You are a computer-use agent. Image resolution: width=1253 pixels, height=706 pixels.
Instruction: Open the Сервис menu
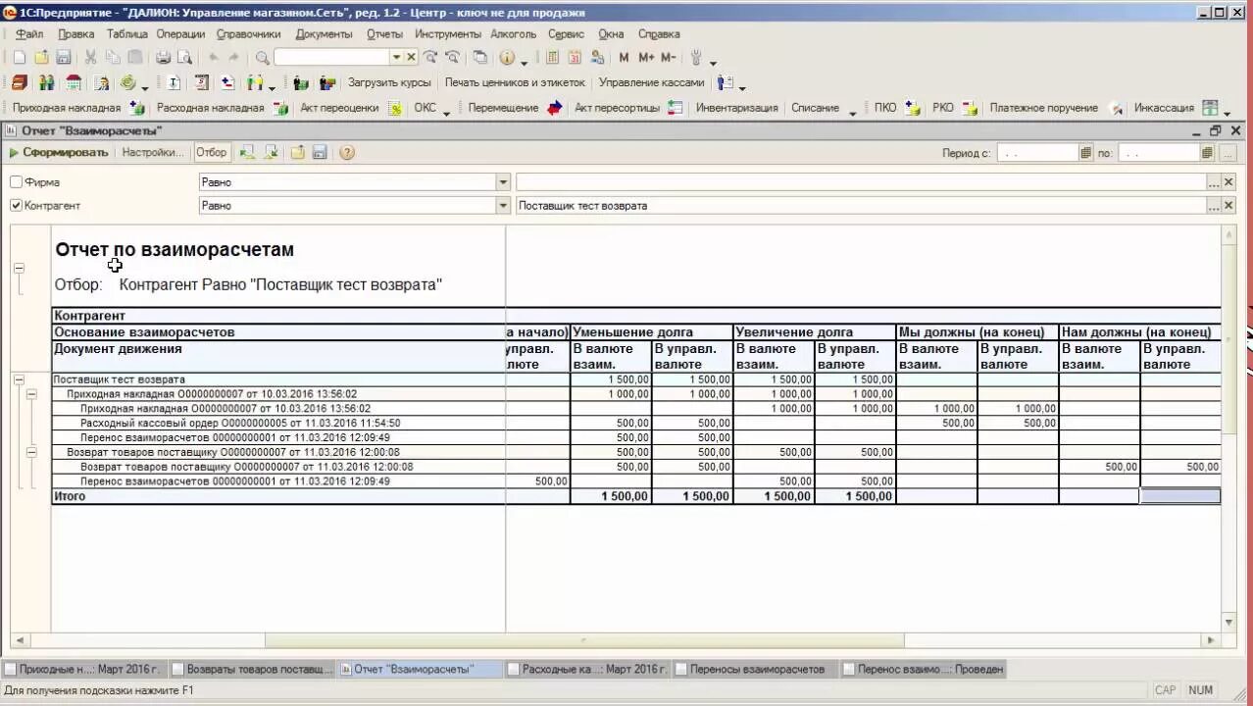coord(566,33)
